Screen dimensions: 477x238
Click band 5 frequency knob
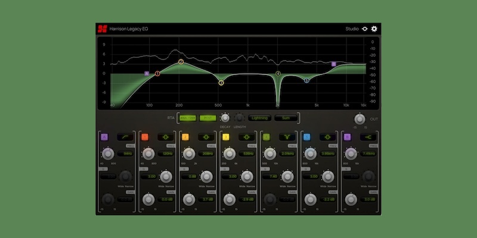point(310,154)
